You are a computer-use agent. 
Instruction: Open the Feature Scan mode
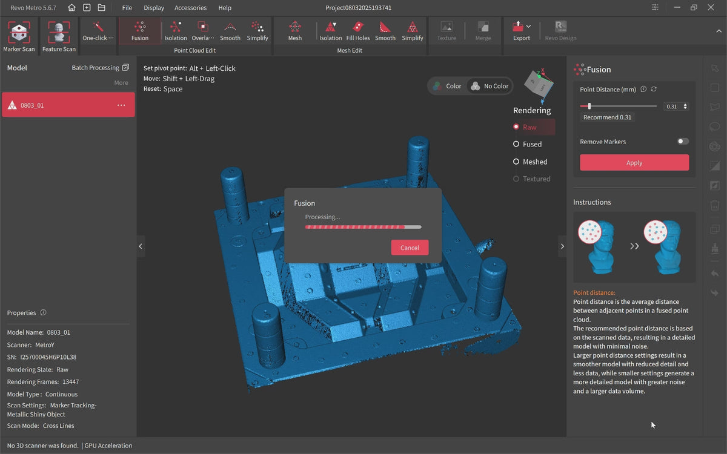pyautogui.click(x=59, y=34)
